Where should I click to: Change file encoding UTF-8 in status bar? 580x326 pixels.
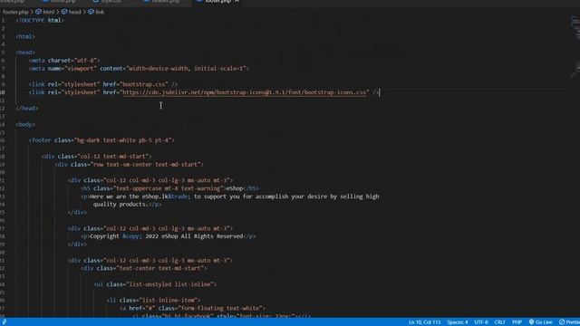(481, 322)
